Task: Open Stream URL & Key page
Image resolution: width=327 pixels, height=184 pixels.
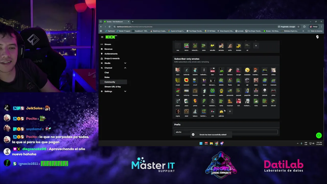Action: (x=113, y=87)
